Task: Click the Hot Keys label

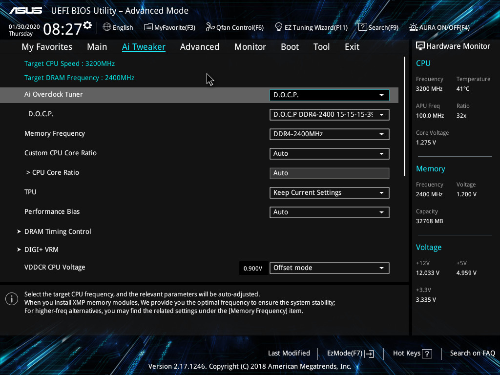Action: pos(407,353)
